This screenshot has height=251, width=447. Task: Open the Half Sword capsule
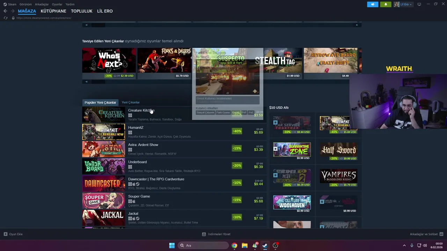pyautogui.click(x=338, y=151)
